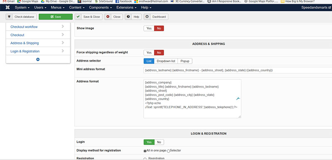Open the Content dropdown menu

[77, 7]
